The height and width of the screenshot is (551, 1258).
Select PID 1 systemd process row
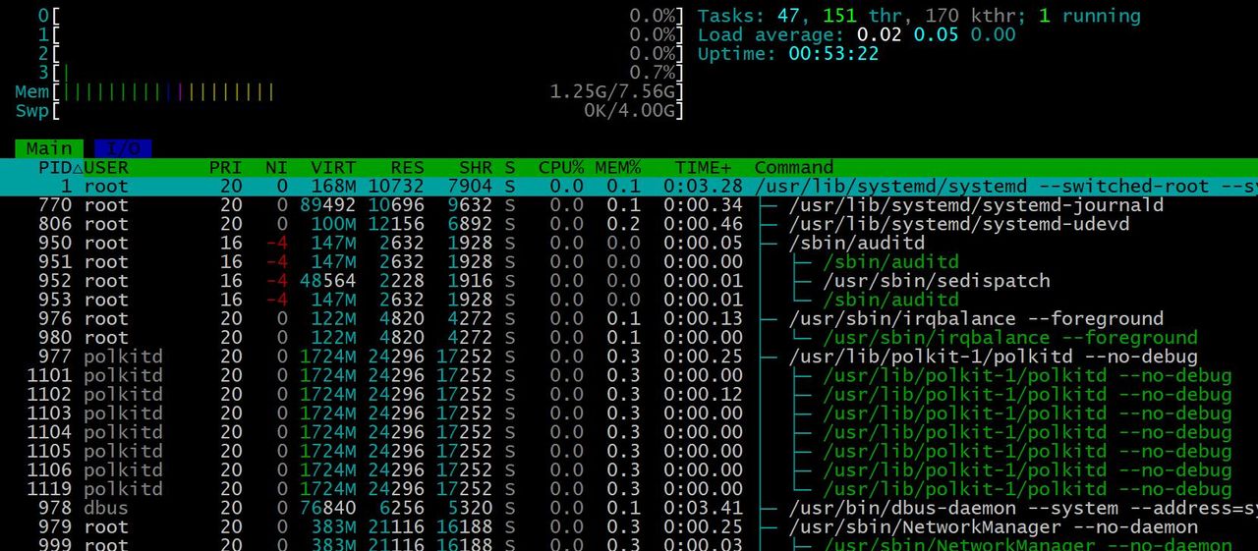[x=629, y=186]
